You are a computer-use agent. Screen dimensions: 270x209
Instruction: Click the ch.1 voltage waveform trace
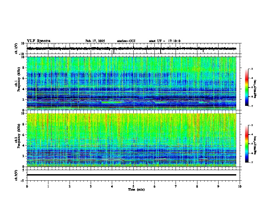[132, 48]
